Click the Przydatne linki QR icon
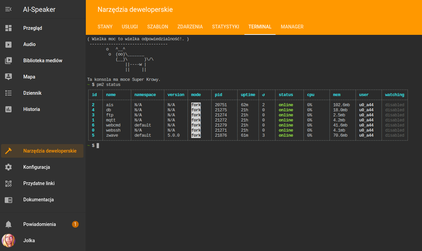Screen dimensions: 422x251 8,183
